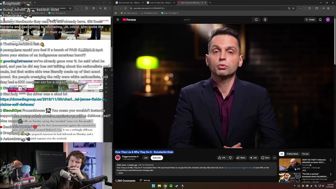Select the All filter chip

click(282, 154)
